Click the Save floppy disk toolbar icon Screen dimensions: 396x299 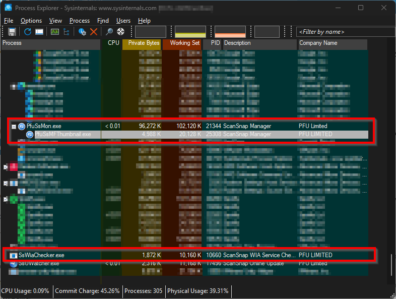(12, 32)
